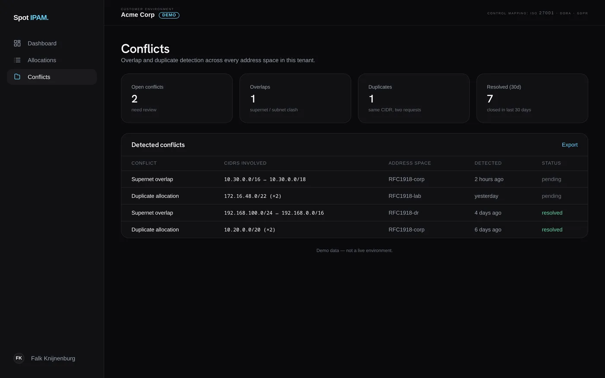This screenshot has width=605, height=378.
Task: Click the Conflicts page title
Action: point(145,48)
